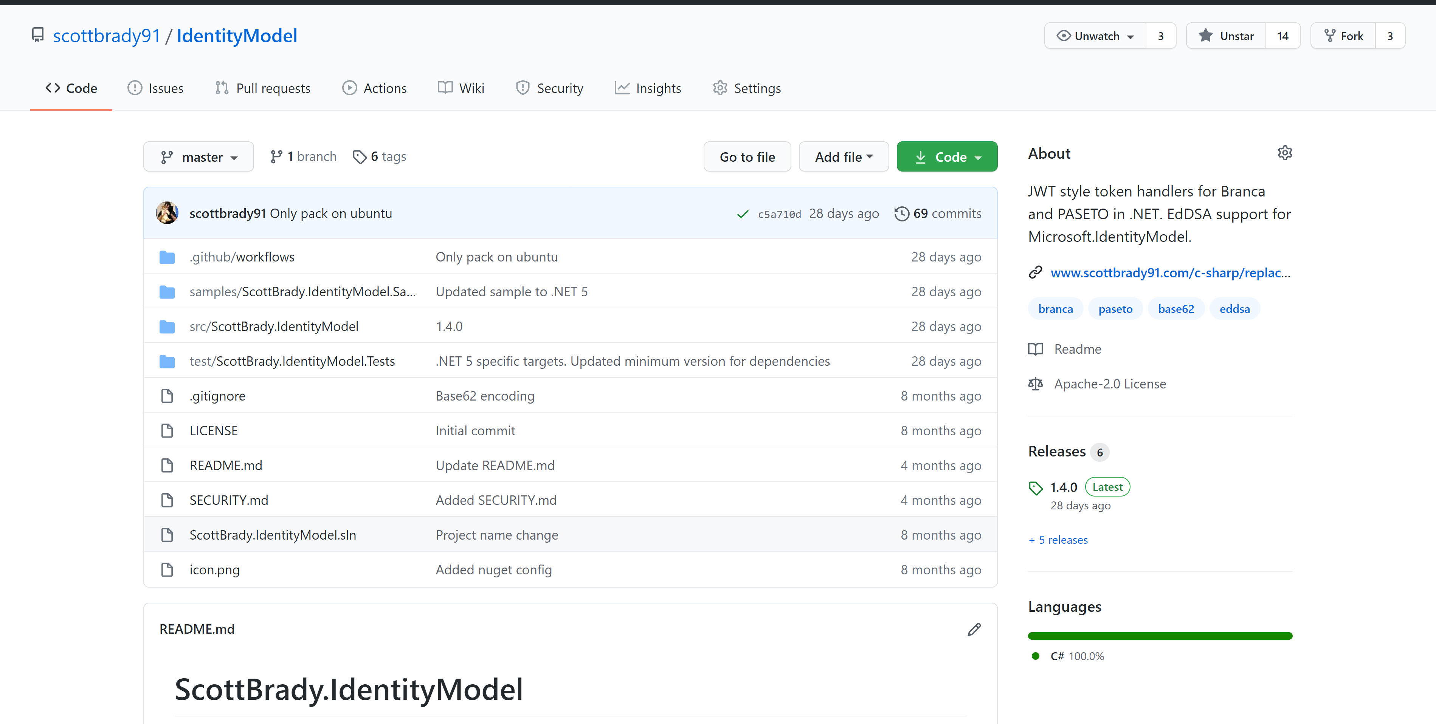This screenshot has width=1436, height=724.
Task: View the 69 commits history
Action: 938,214
